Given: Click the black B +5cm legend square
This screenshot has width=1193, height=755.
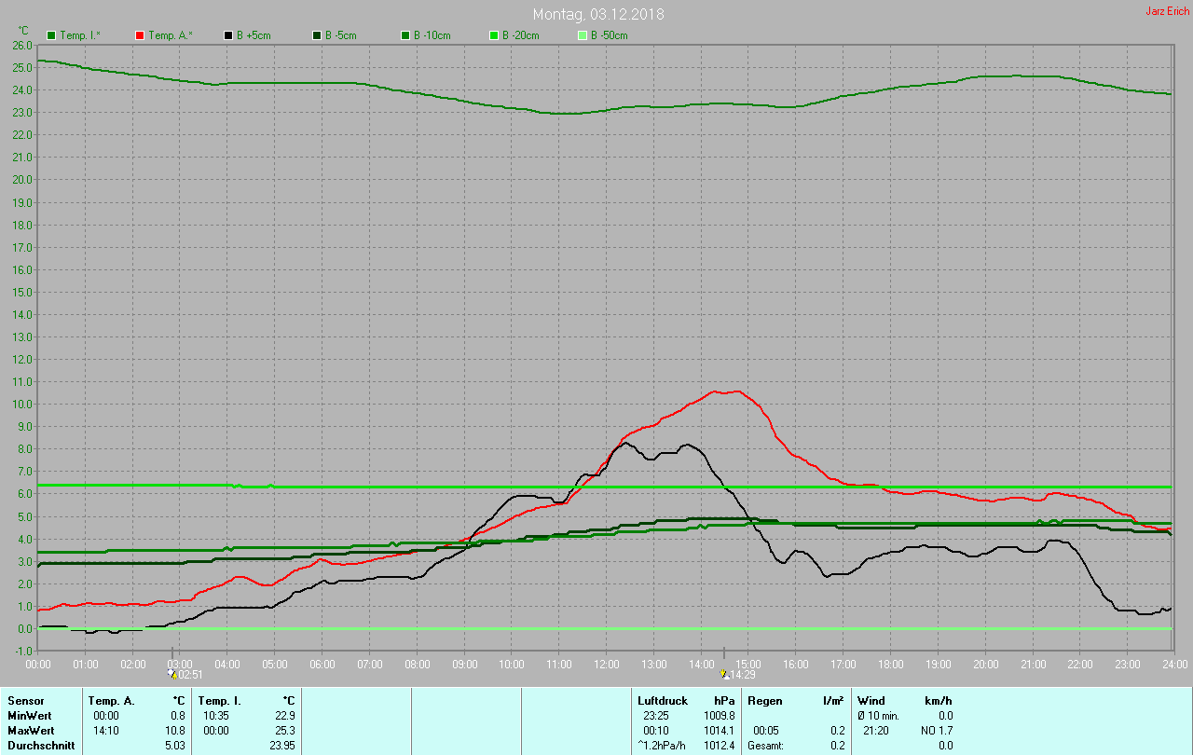Looking at the screenshot, I should point(228,35).
